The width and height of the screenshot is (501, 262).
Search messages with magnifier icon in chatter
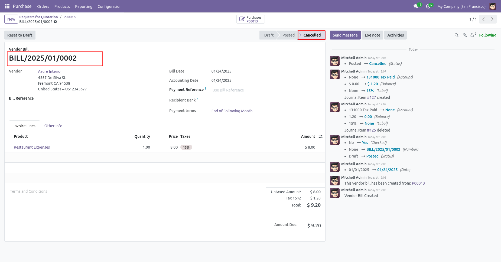tap(456, 35)
